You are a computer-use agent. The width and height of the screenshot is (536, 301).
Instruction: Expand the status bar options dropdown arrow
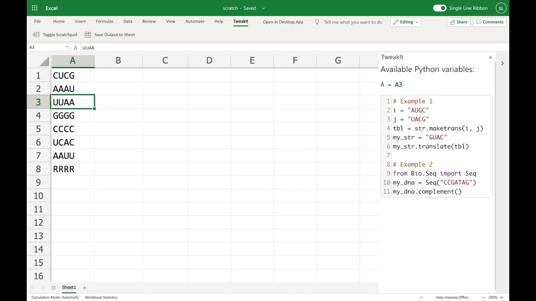tap(421, 297)
